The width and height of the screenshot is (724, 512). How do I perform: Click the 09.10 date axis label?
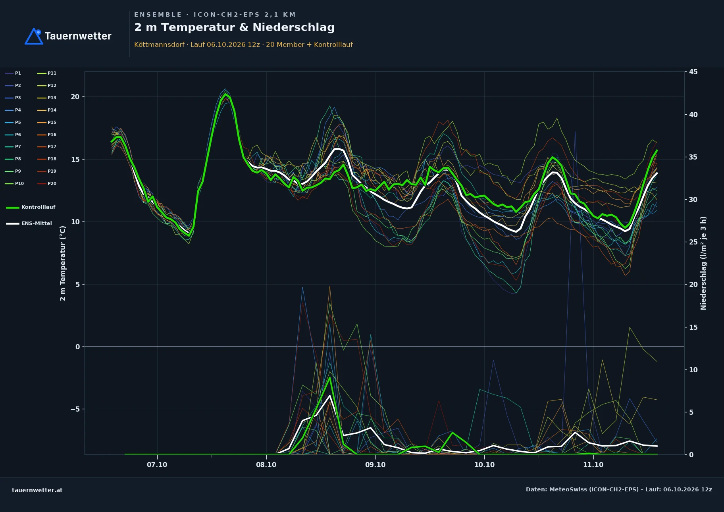point(375,465)
